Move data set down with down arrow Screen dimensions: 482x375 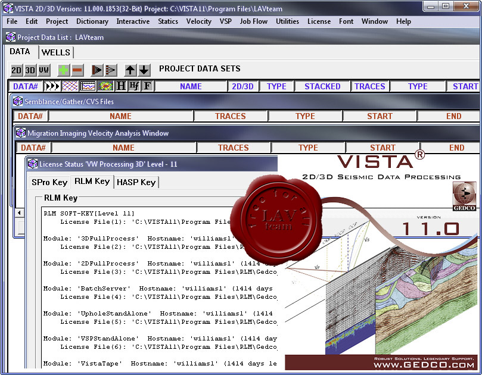coord(144,70)
